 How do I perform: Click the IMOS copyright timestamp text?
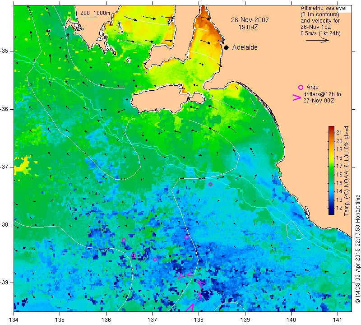pyautogui.click(x=357, y=249)
